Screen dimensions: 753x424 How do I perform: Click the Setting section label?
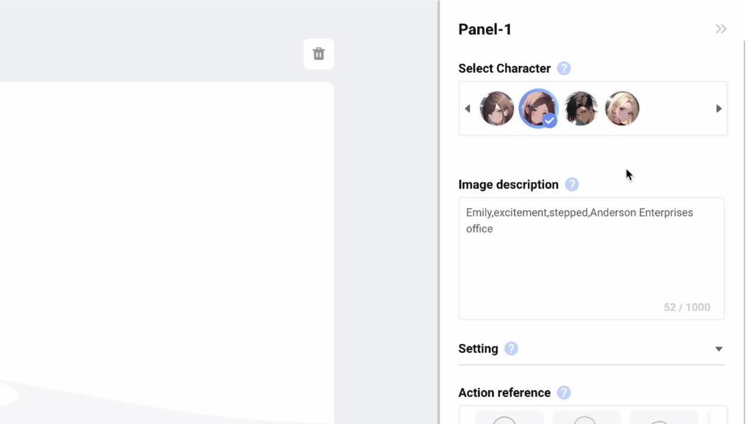478,349
